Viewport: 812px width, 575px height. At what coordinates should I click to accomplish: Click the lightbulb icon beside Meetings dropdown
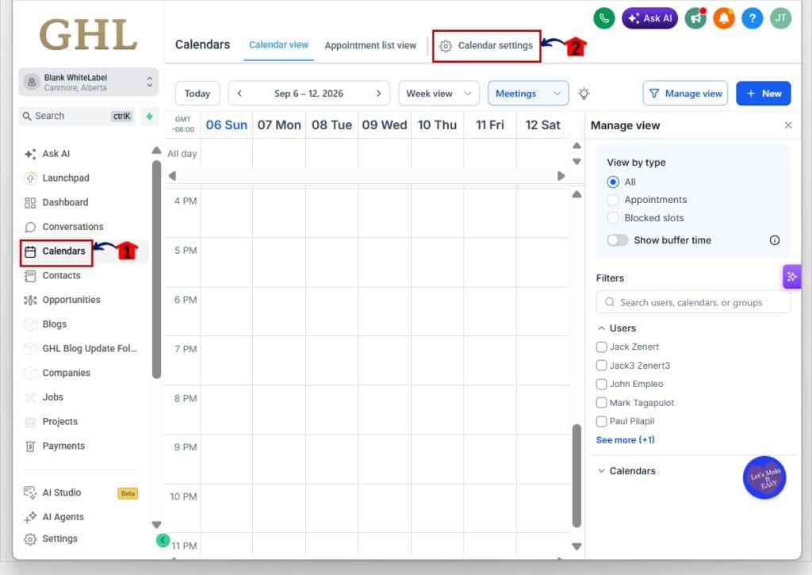click(x=584, y=94)
